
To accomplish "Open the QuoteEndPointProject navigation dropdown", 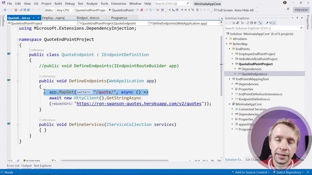I will [x=42, y=23].
